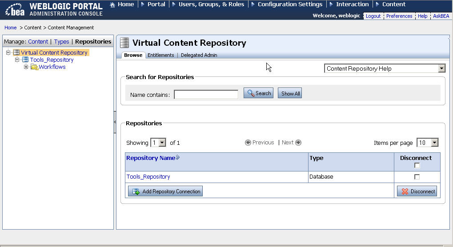Click the Previous page arrow icon

(248, 143)
